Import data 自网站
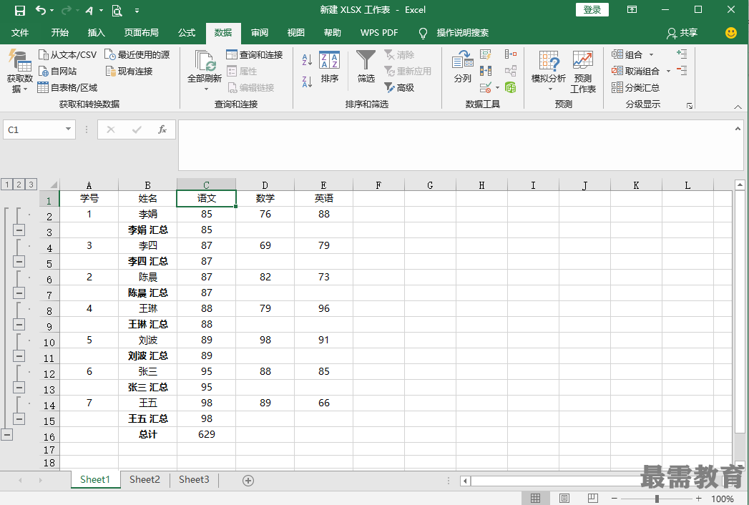This screenshot has width=749, height=505. [x=57, y=72]
